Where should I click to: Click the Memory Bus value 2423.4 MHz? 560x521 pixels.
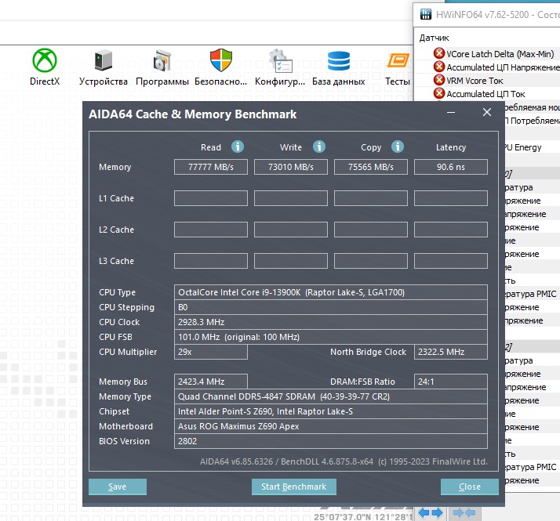211,382
